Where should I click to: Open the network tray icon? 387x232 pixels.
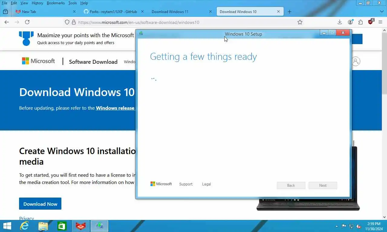click(351, 226)
